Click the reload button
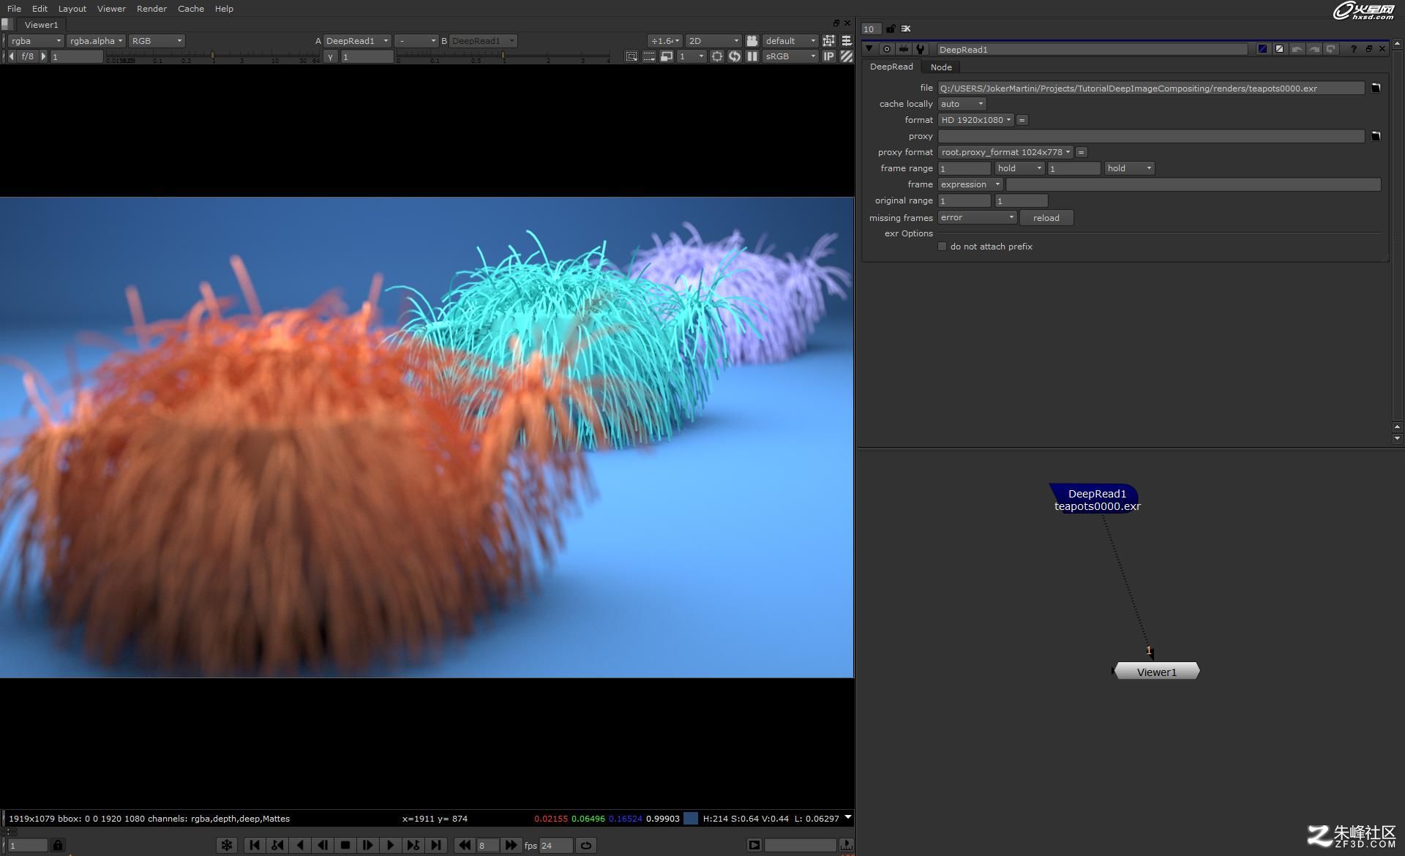Viewport: 1405px width, 856px height. (1046, 217)
